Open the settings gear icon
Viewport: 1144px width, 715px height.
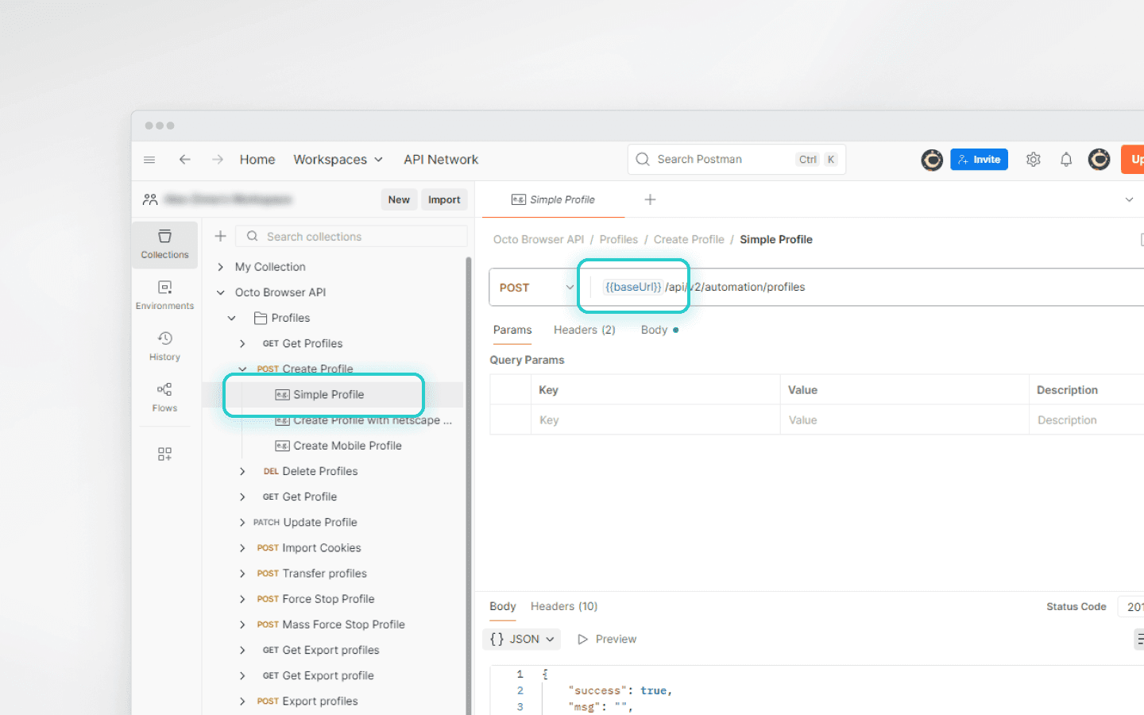coord(1034,160)
